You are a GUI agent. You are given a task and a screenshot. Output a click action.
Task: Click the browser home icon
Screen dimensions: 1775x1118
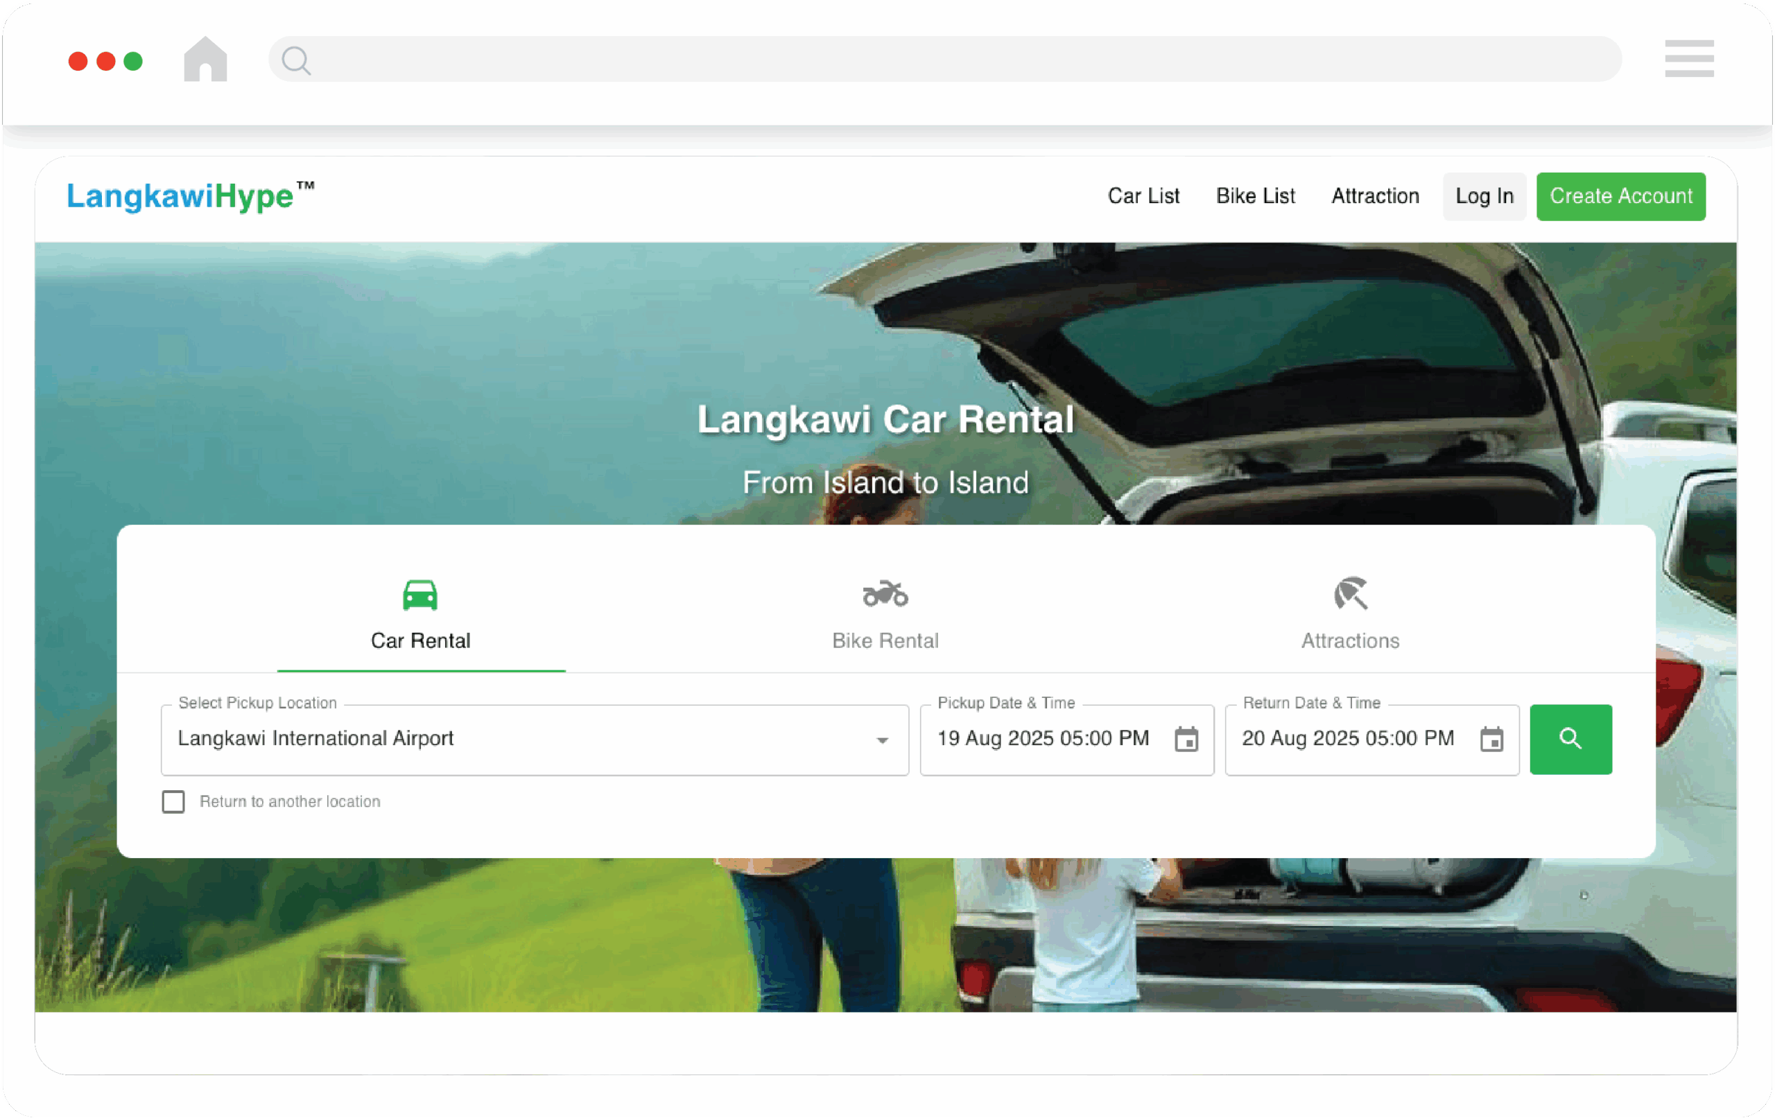205,60
